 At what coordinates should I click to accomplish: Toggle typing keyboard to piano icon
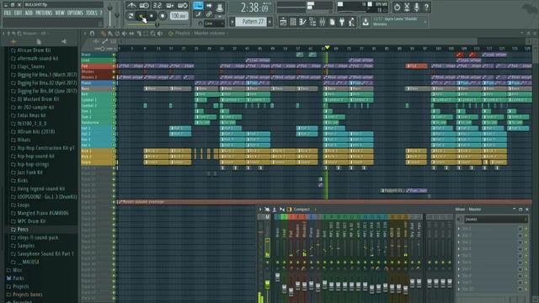coord(199,6)
